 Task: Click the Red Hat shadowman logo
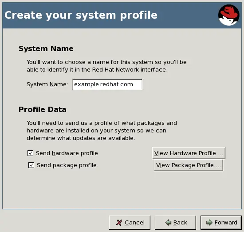pos(228,15)
